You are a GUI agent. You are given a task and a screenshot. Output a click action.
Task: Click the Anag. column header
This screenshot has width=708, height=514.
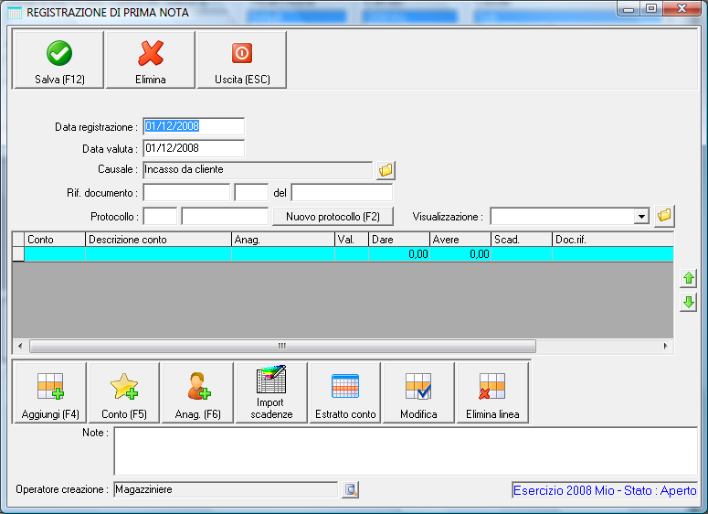(282, 240)
